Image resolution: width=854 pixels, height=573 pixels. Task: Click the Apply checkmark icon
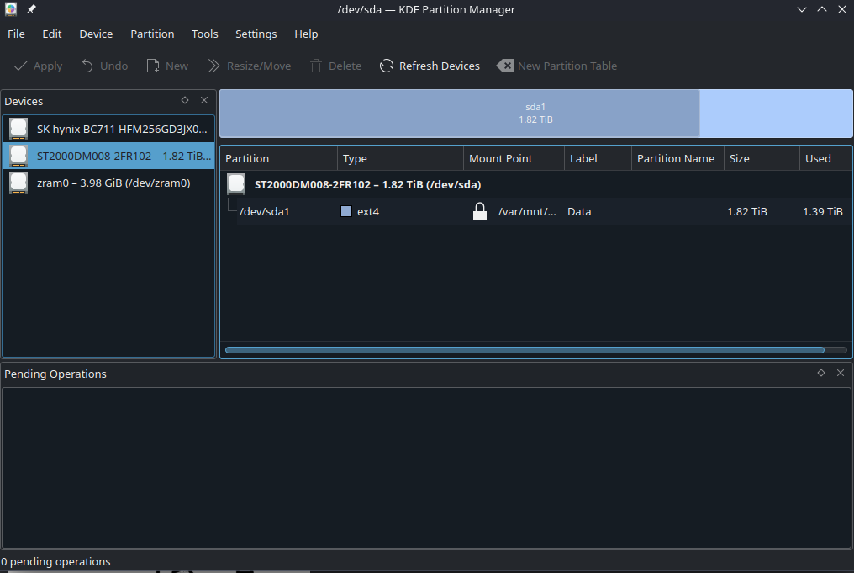21,66
